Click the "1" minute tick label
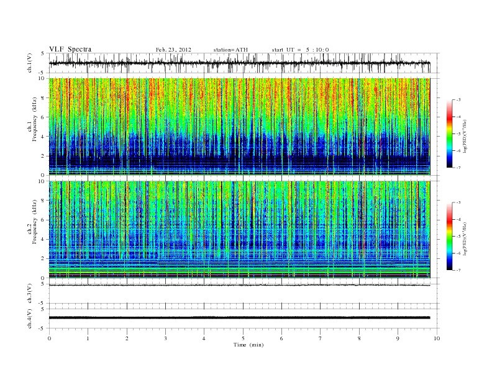The height and width of the screenshot is (380, 492). tap(88, 338)
